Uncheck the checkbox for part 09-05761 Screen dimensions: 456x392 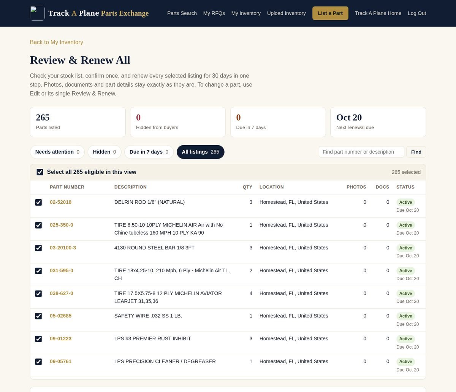(x=38, y=362)
